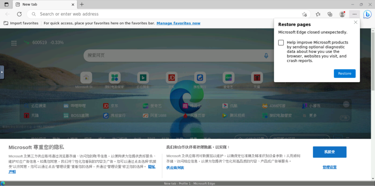Open a new tab with plus button
Viewport: 375px width, 186px height.
coord(82,4)
